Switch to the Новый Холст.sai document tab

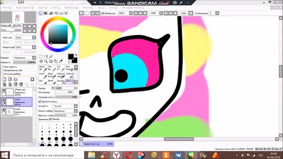(x=96, y=144)
